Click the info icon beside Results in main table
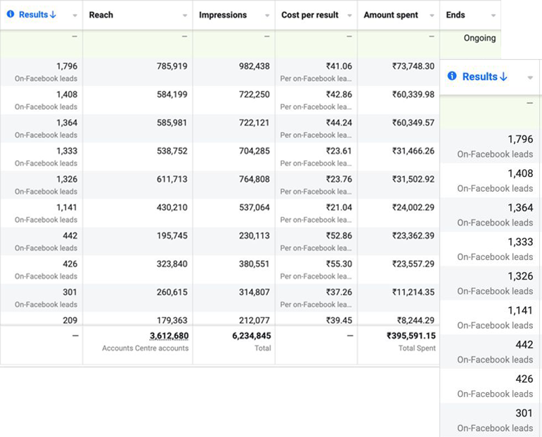The height and width of the screenshot is (437, 542). [11, 15]
